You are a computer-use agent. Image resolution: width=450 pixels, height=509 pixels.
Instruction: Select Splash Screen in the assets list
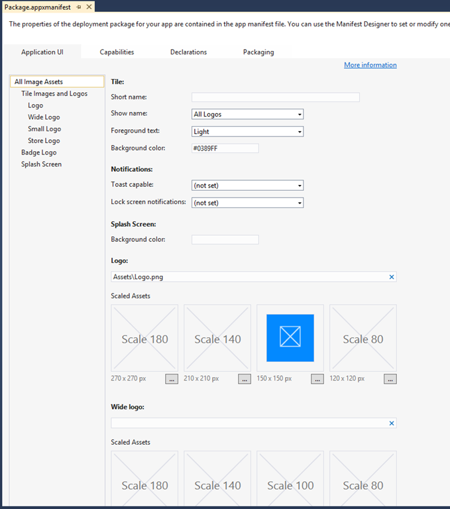[41, 164]
